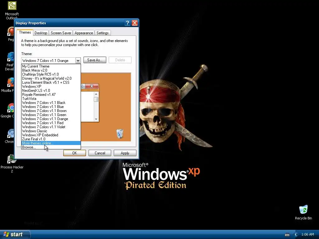The width and height of the screenshot is (319, 239).
Task: Open the Pegasus Mail desktop shortcut
Action: click(11, 34)
